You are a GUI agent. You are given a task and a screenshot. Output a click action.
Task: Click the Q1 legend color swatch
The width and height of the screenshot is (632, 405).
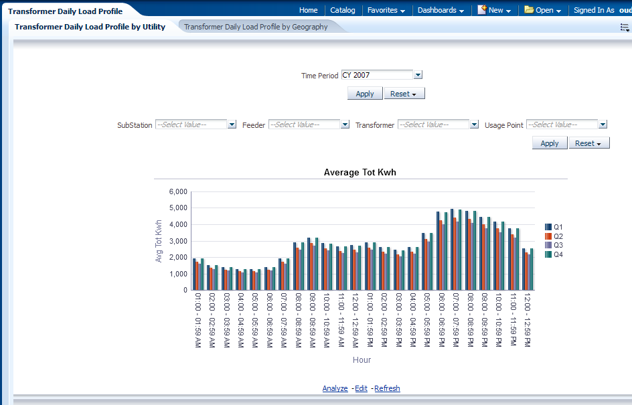pos(548,227)
